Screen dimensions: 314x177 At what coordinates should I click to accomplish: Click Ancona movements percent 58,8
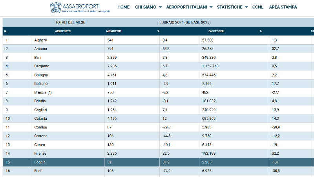166,49
